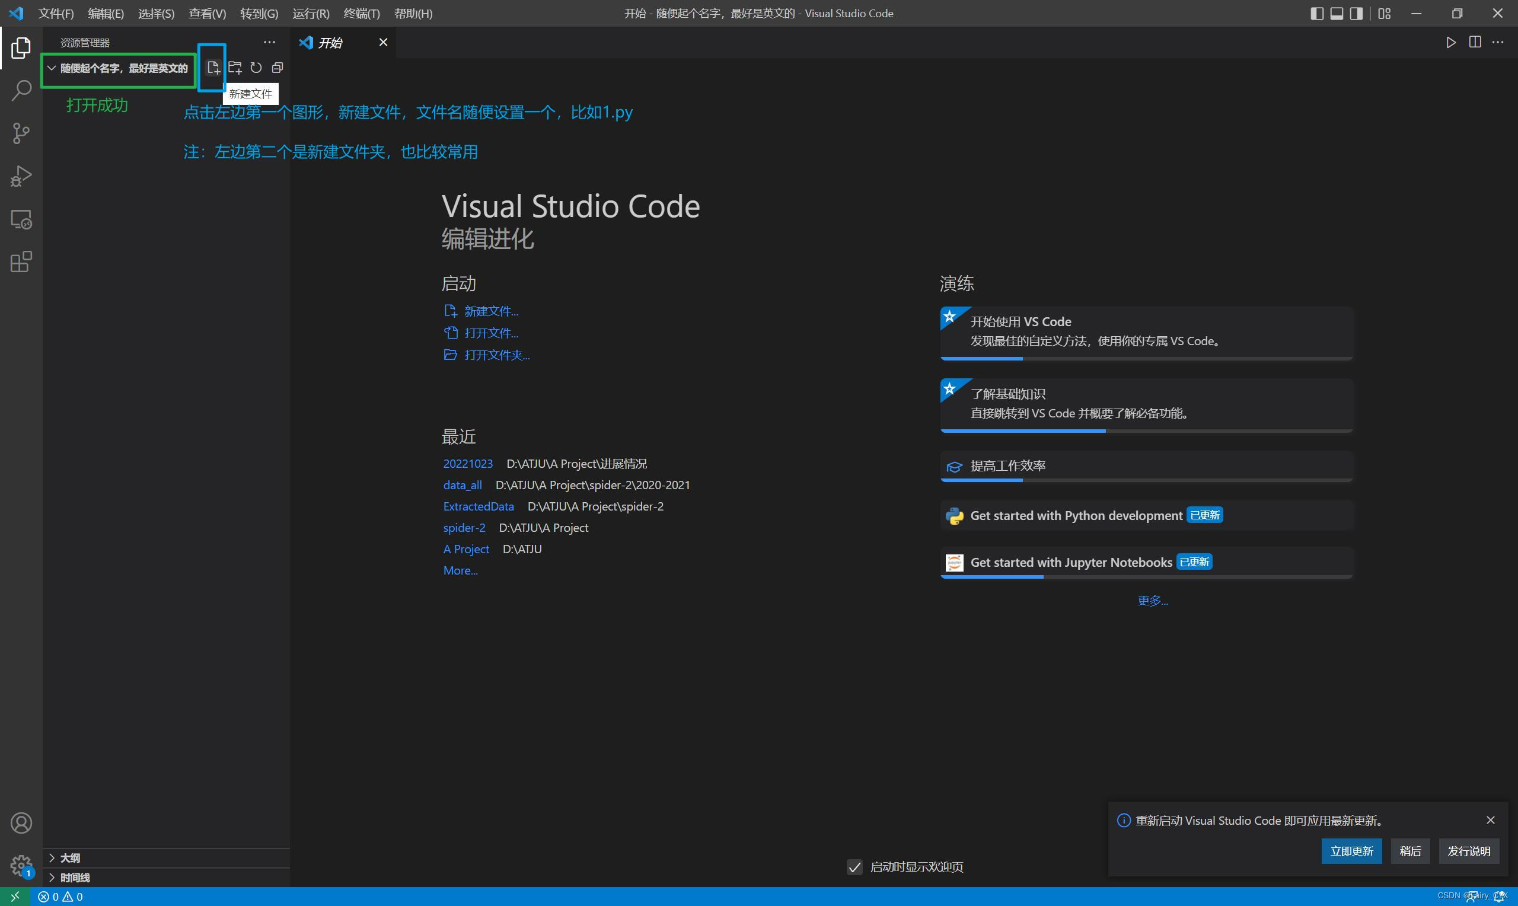1518x906 pixels.
Task: Open the 文件(F) menu
Action: (56, 14)
